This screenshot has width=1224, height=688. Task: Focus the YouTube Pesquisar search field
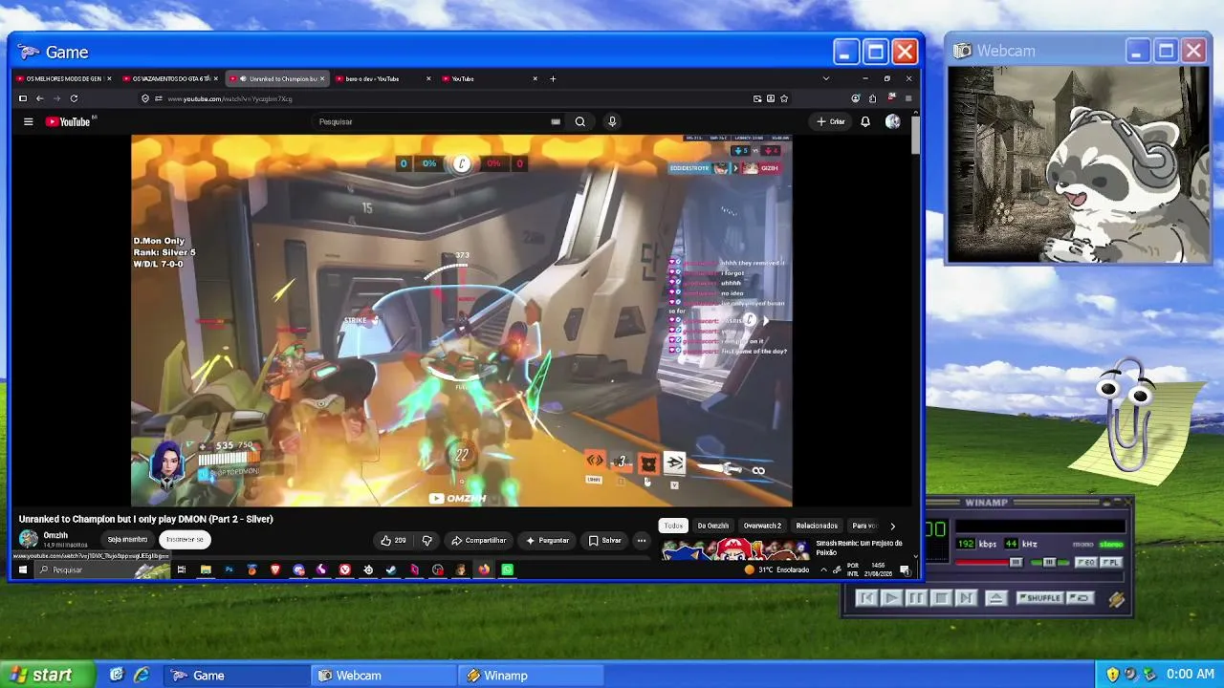click(433, 121)
